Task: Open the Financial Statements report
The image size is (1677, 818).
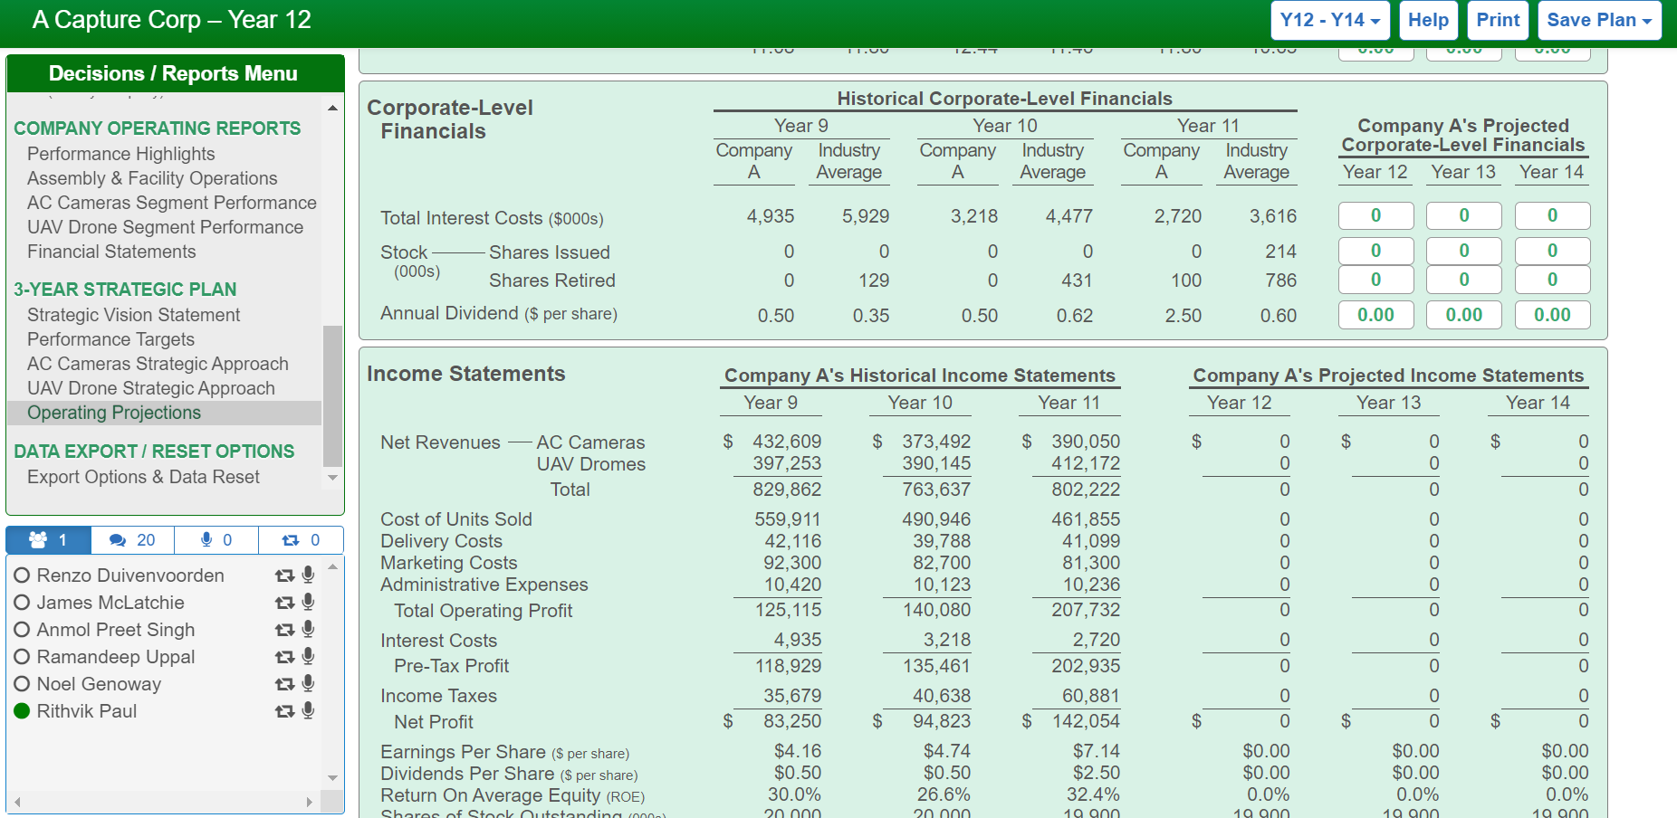Action: [111, 252]
